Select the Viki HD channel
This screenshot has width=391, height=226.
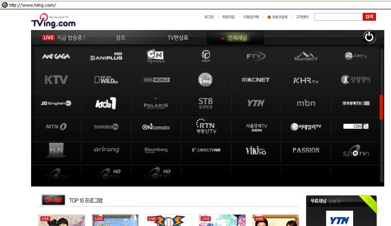[256, 150]
